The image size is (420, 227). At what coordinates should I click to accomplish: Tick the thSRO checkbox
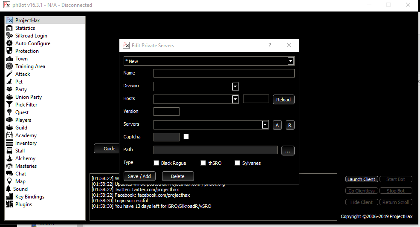pyautogui.click(x=203, y=163)
